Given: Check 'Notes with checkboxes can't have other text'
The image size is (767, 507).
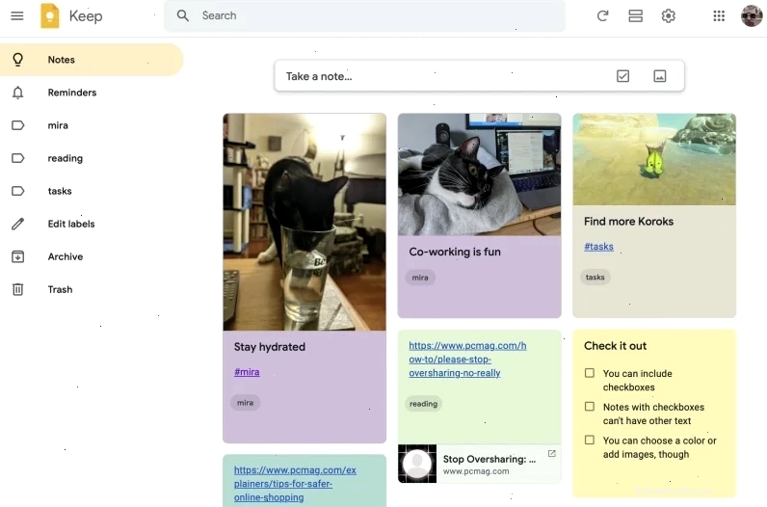Looking at the screenshot, I should [x=590, y=406].
